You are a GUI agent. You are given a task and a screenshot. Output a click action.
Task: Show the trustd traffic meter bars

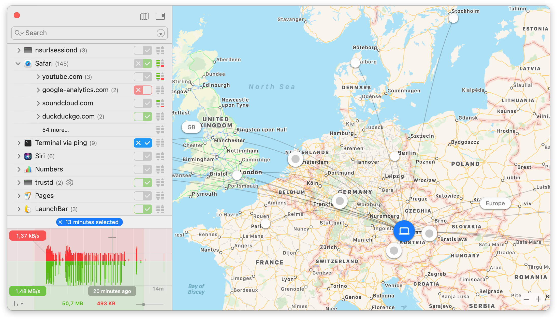(x=160, y=183)
